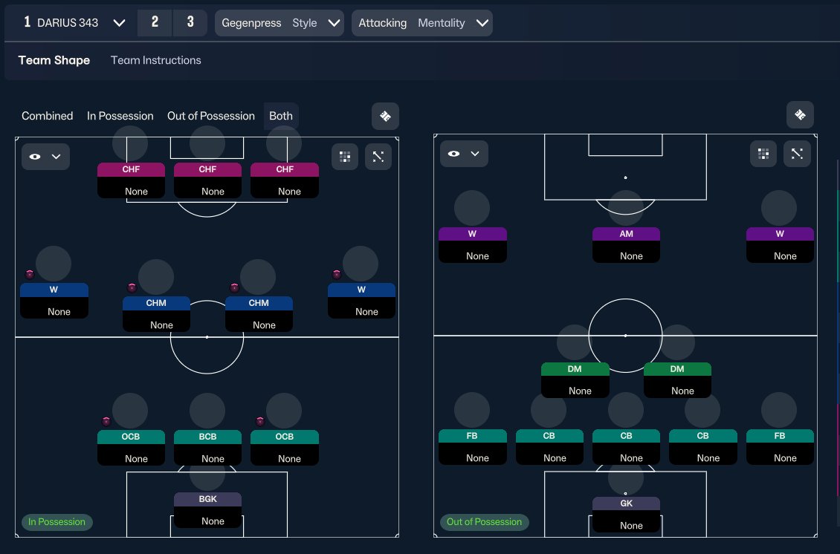This screenshot has width=840, height=554.
Task: Select the left OCB defender slot
Action: 131,448
